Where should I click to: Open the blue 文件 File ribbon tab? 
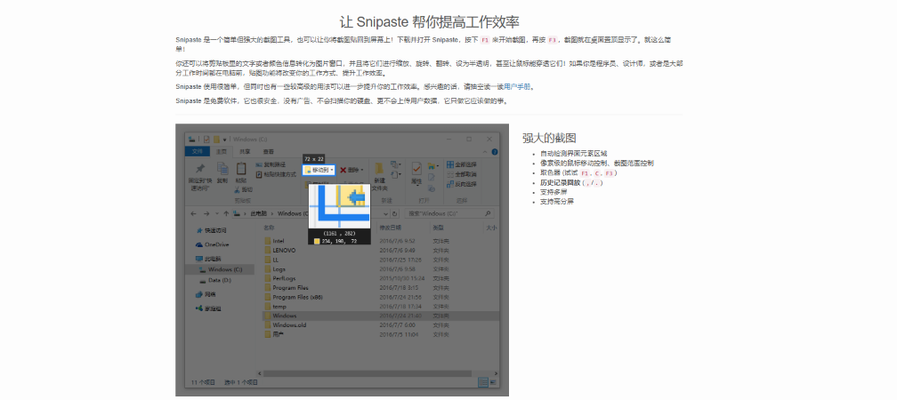[x=198, y=151]
